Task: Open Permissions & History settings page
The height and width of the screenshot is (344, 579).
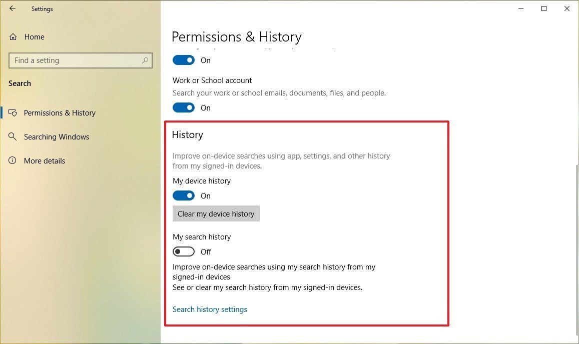Action: (x=60, y=112)
